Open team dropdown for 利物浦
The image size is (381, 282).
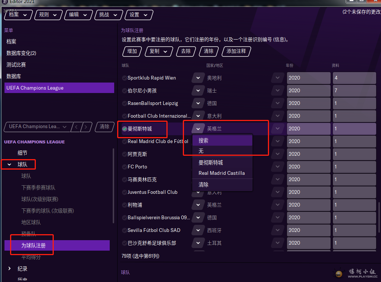(x=198, y=205)
